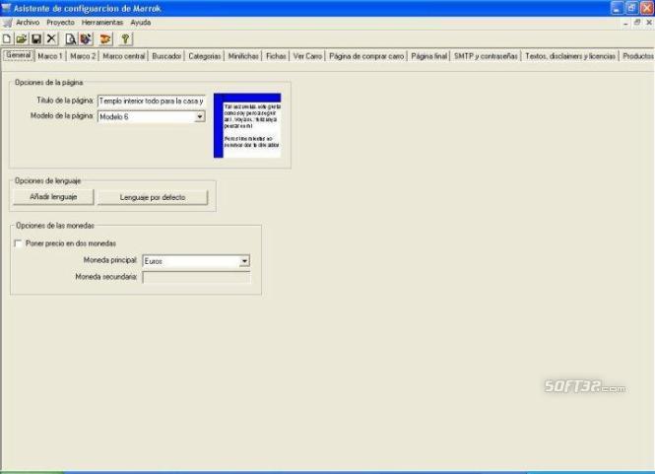This screenshot has height=474, width=655.
Task: Switch to the Minifichas tab
Action: pyautogui.click(x=243, y=56)
